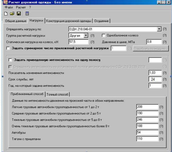Image resolution: width=172 pixels, height=152 pixels.
Task: Select the Приближенный способ tab
Action: coord(27,94)
